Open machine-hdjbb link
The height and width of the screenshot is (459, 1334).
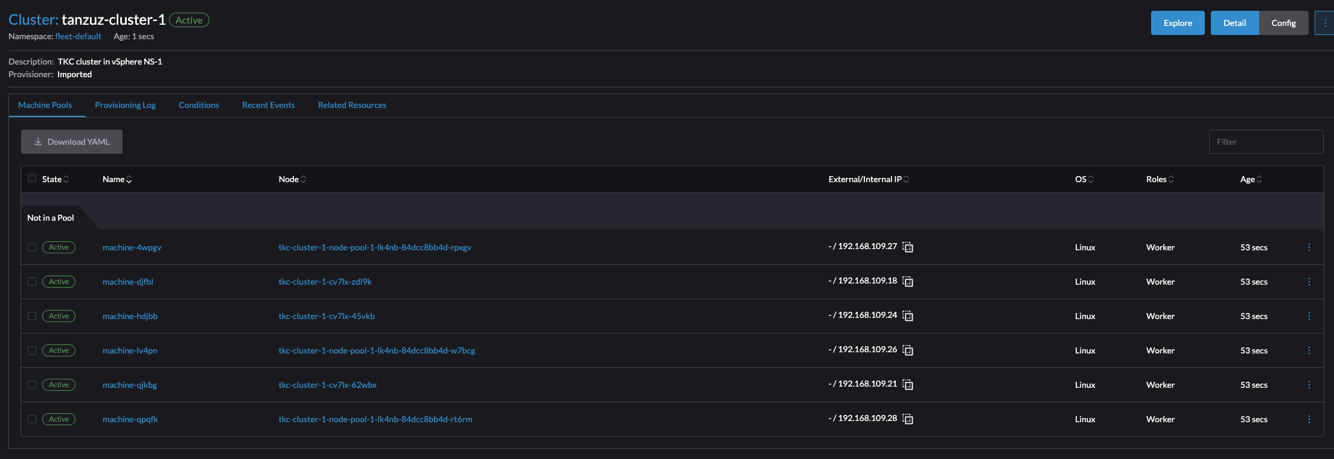[x=130, y=316]
